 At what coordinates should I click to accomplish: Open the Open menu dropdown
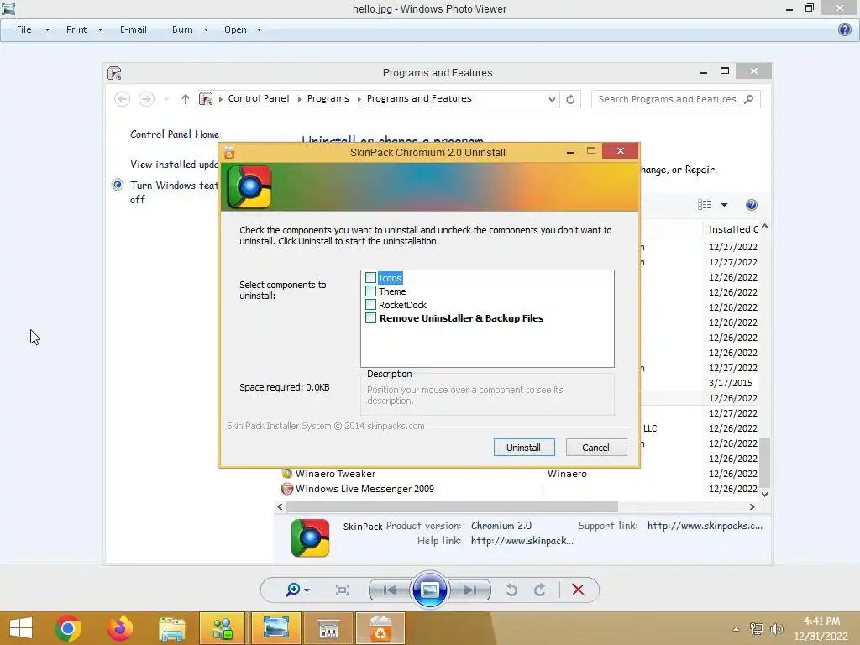pyautogui.click(x=259, y=29)
